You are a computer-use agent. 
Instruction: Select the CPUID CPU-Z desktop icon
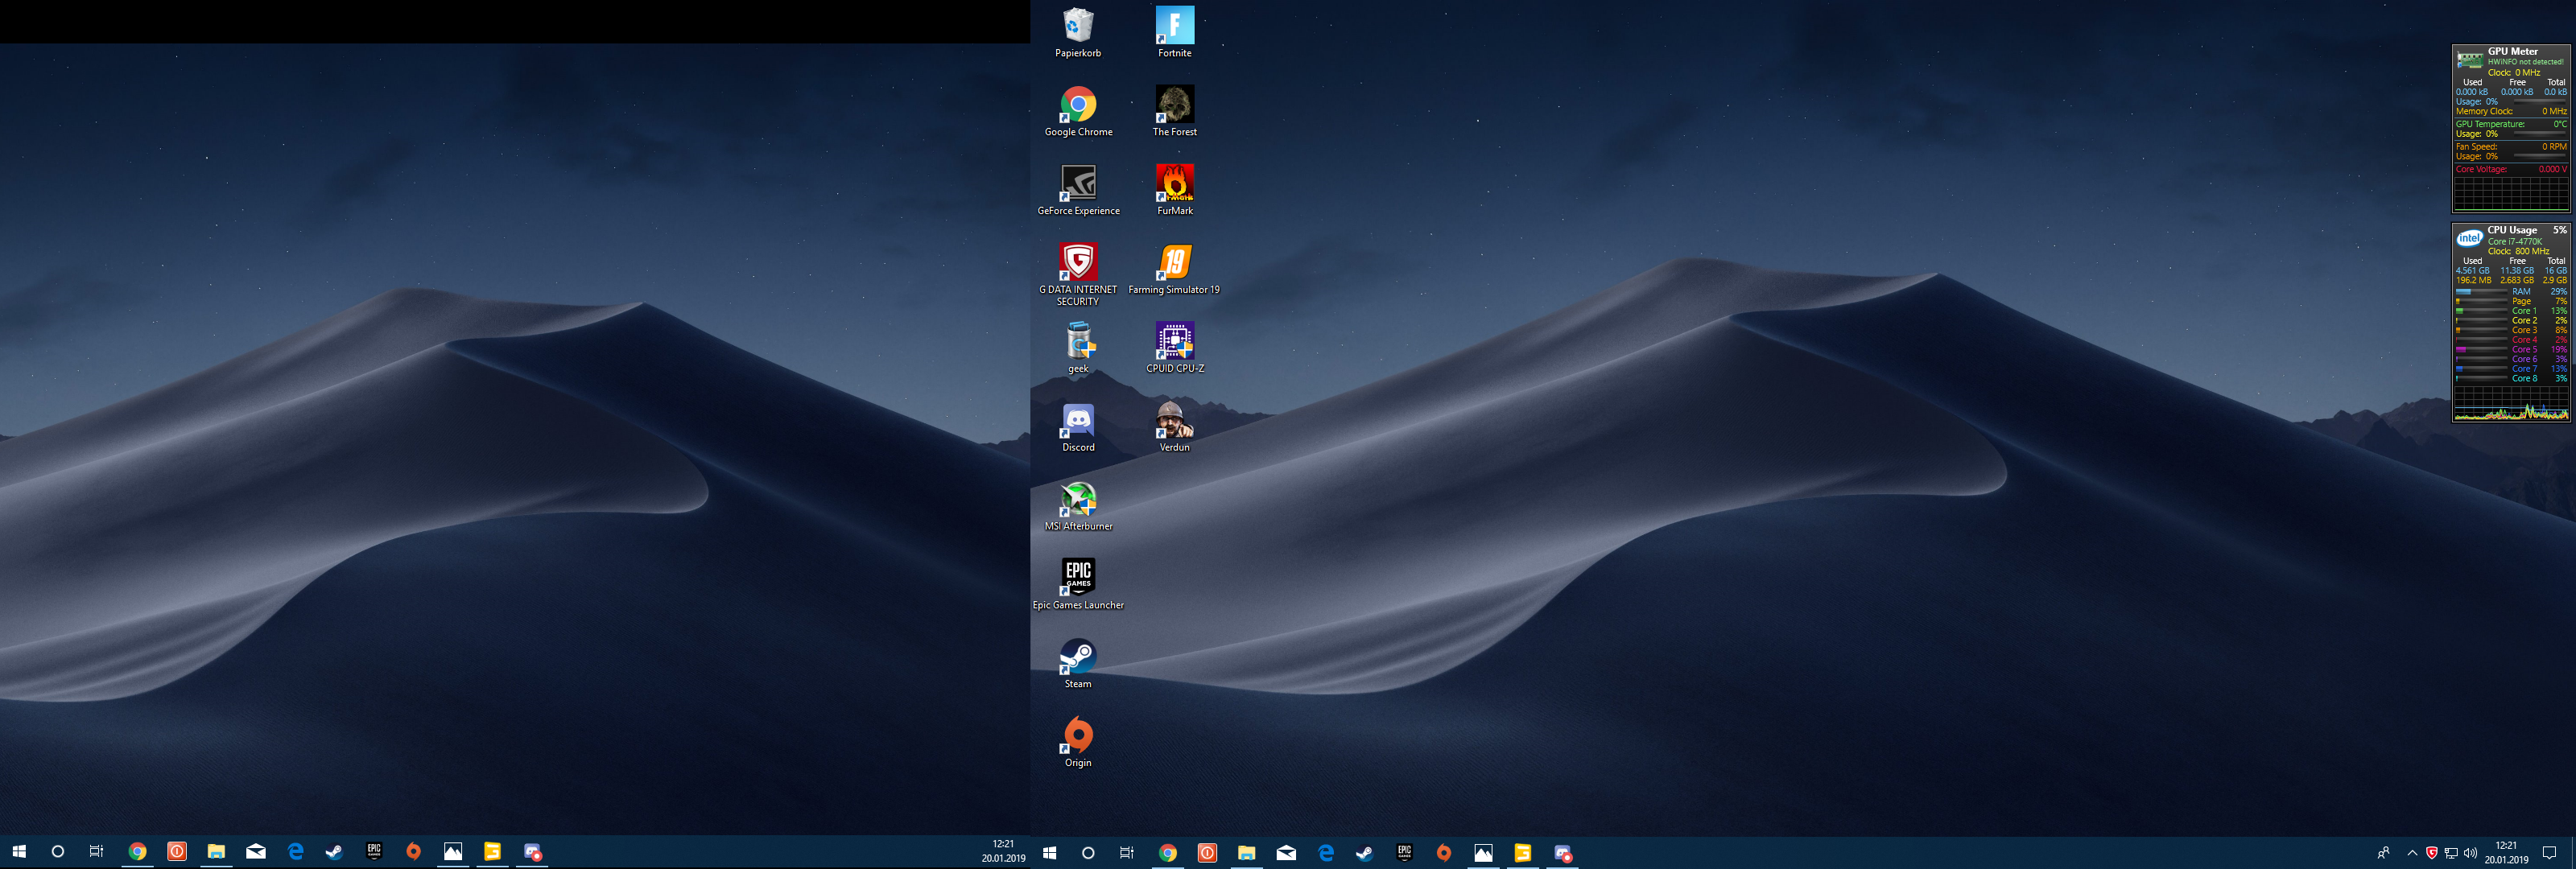1174,341
